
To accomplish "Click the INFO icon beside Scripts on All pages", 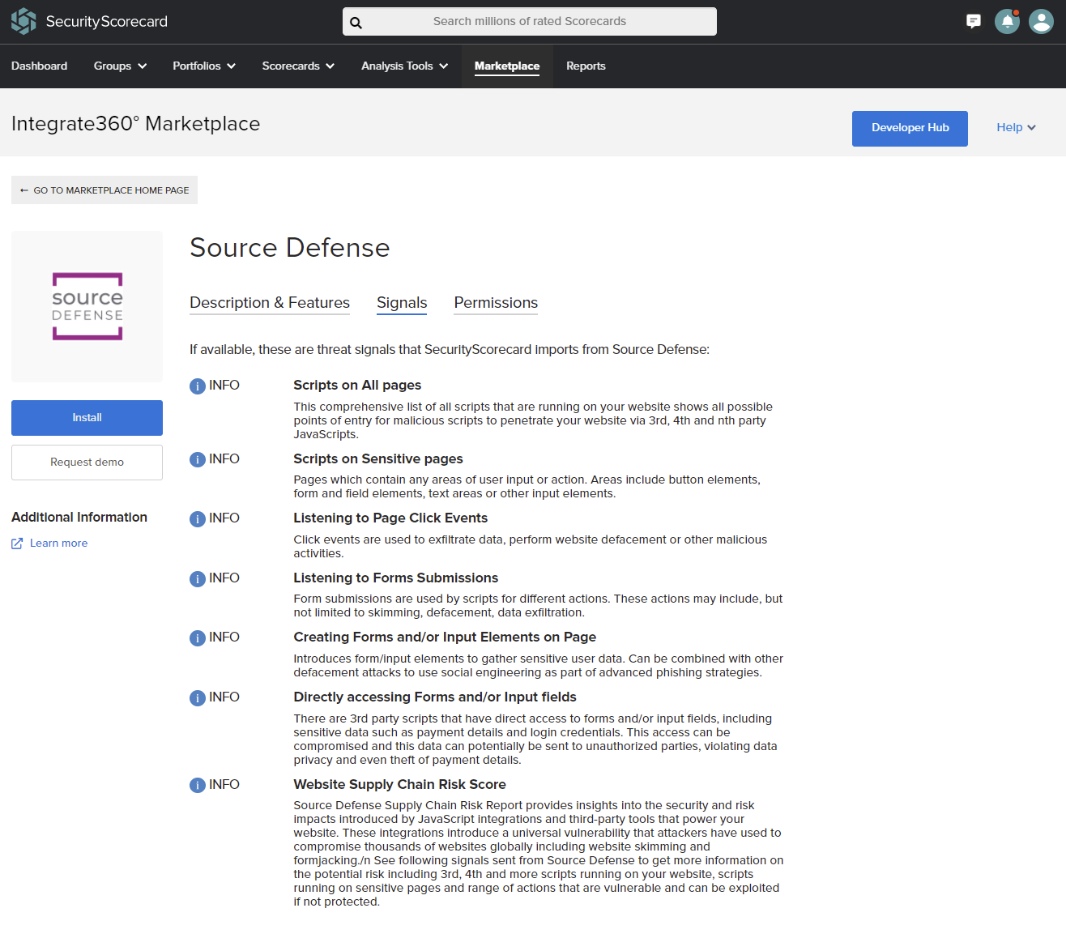I will click(x=197, y=386).
